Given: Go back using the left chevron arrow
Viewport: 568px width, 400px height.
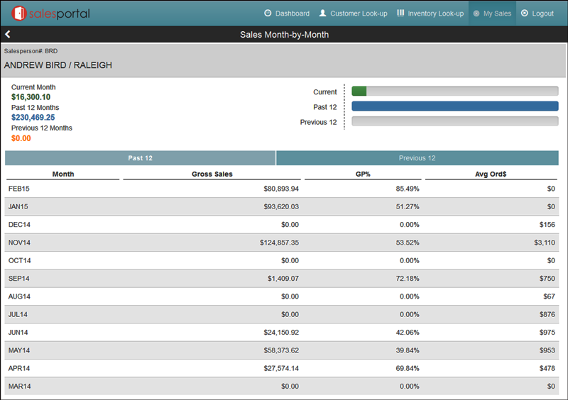Looking at the screenshot, I should pyautogui.click(x=8, y=34).
